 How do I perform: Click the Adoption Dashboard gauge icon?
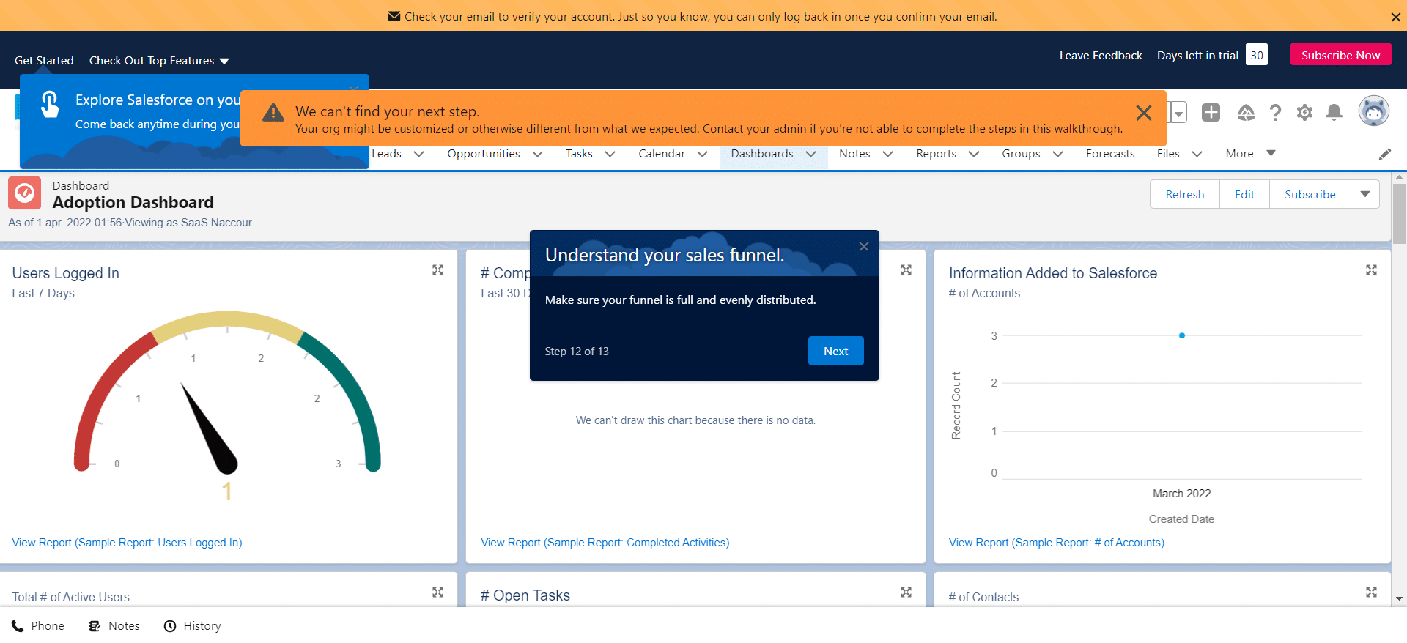click(24, 193)
